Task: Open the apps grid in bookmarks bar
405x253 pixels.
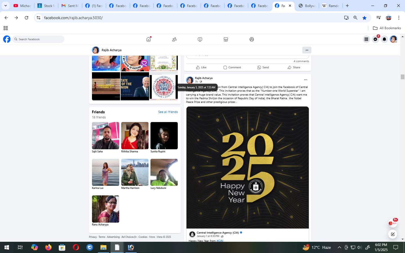Action: (6, 28)
